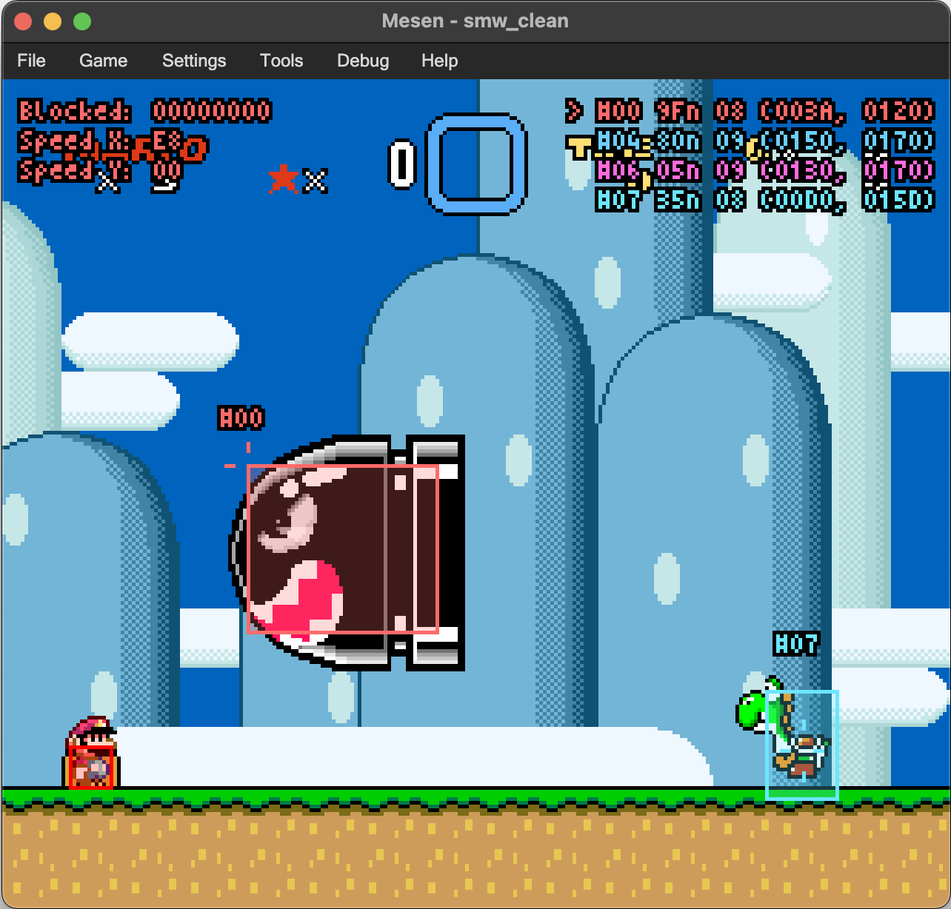Maximize the Mesen window with green button
The height and width of the screenshot is (909, 951).
(82, 21)
